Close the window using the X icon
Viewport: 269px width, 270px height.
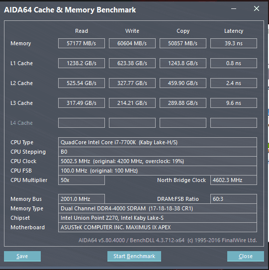257,8
